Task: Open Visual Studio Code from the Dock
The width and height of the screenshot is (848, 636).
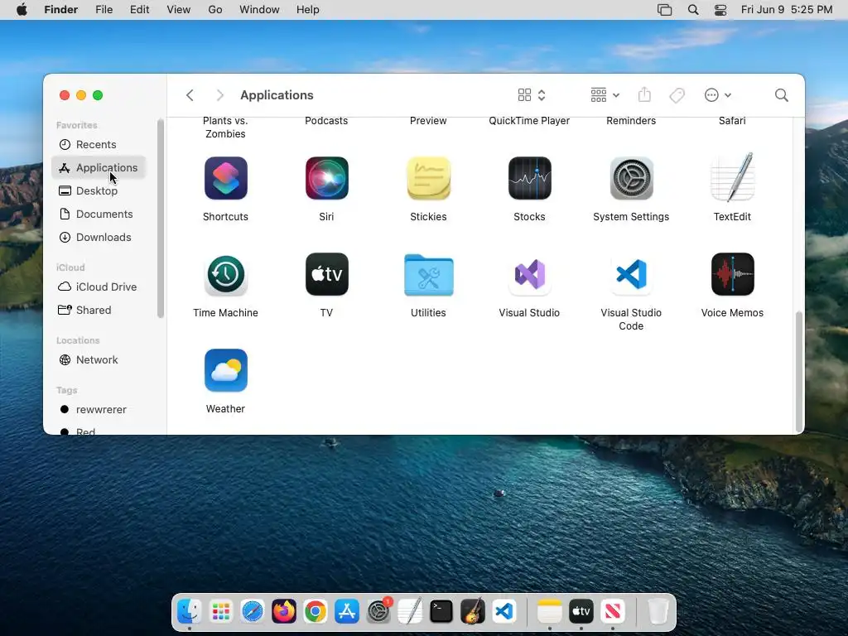Action: tap(503, 612)
